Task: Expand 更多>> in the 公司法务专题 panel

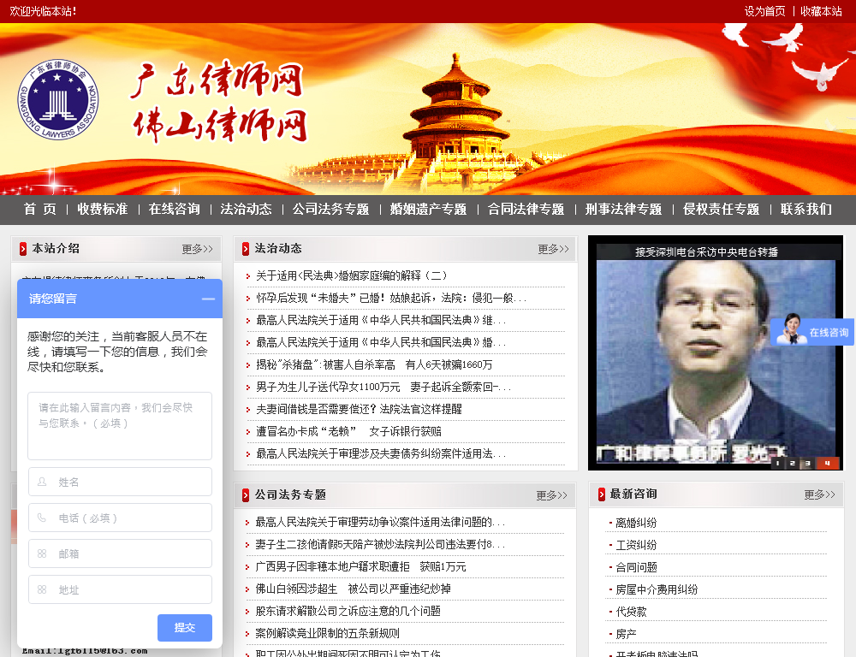Action: (x=551, y=495)
